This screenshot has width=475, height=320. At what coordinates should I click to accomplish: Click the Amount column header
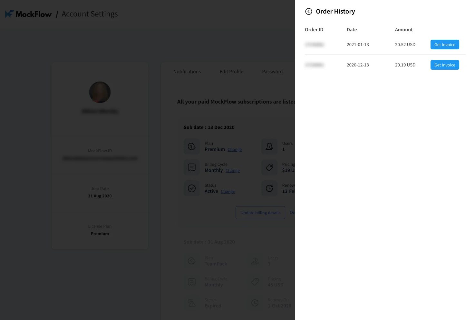(404, 30)
